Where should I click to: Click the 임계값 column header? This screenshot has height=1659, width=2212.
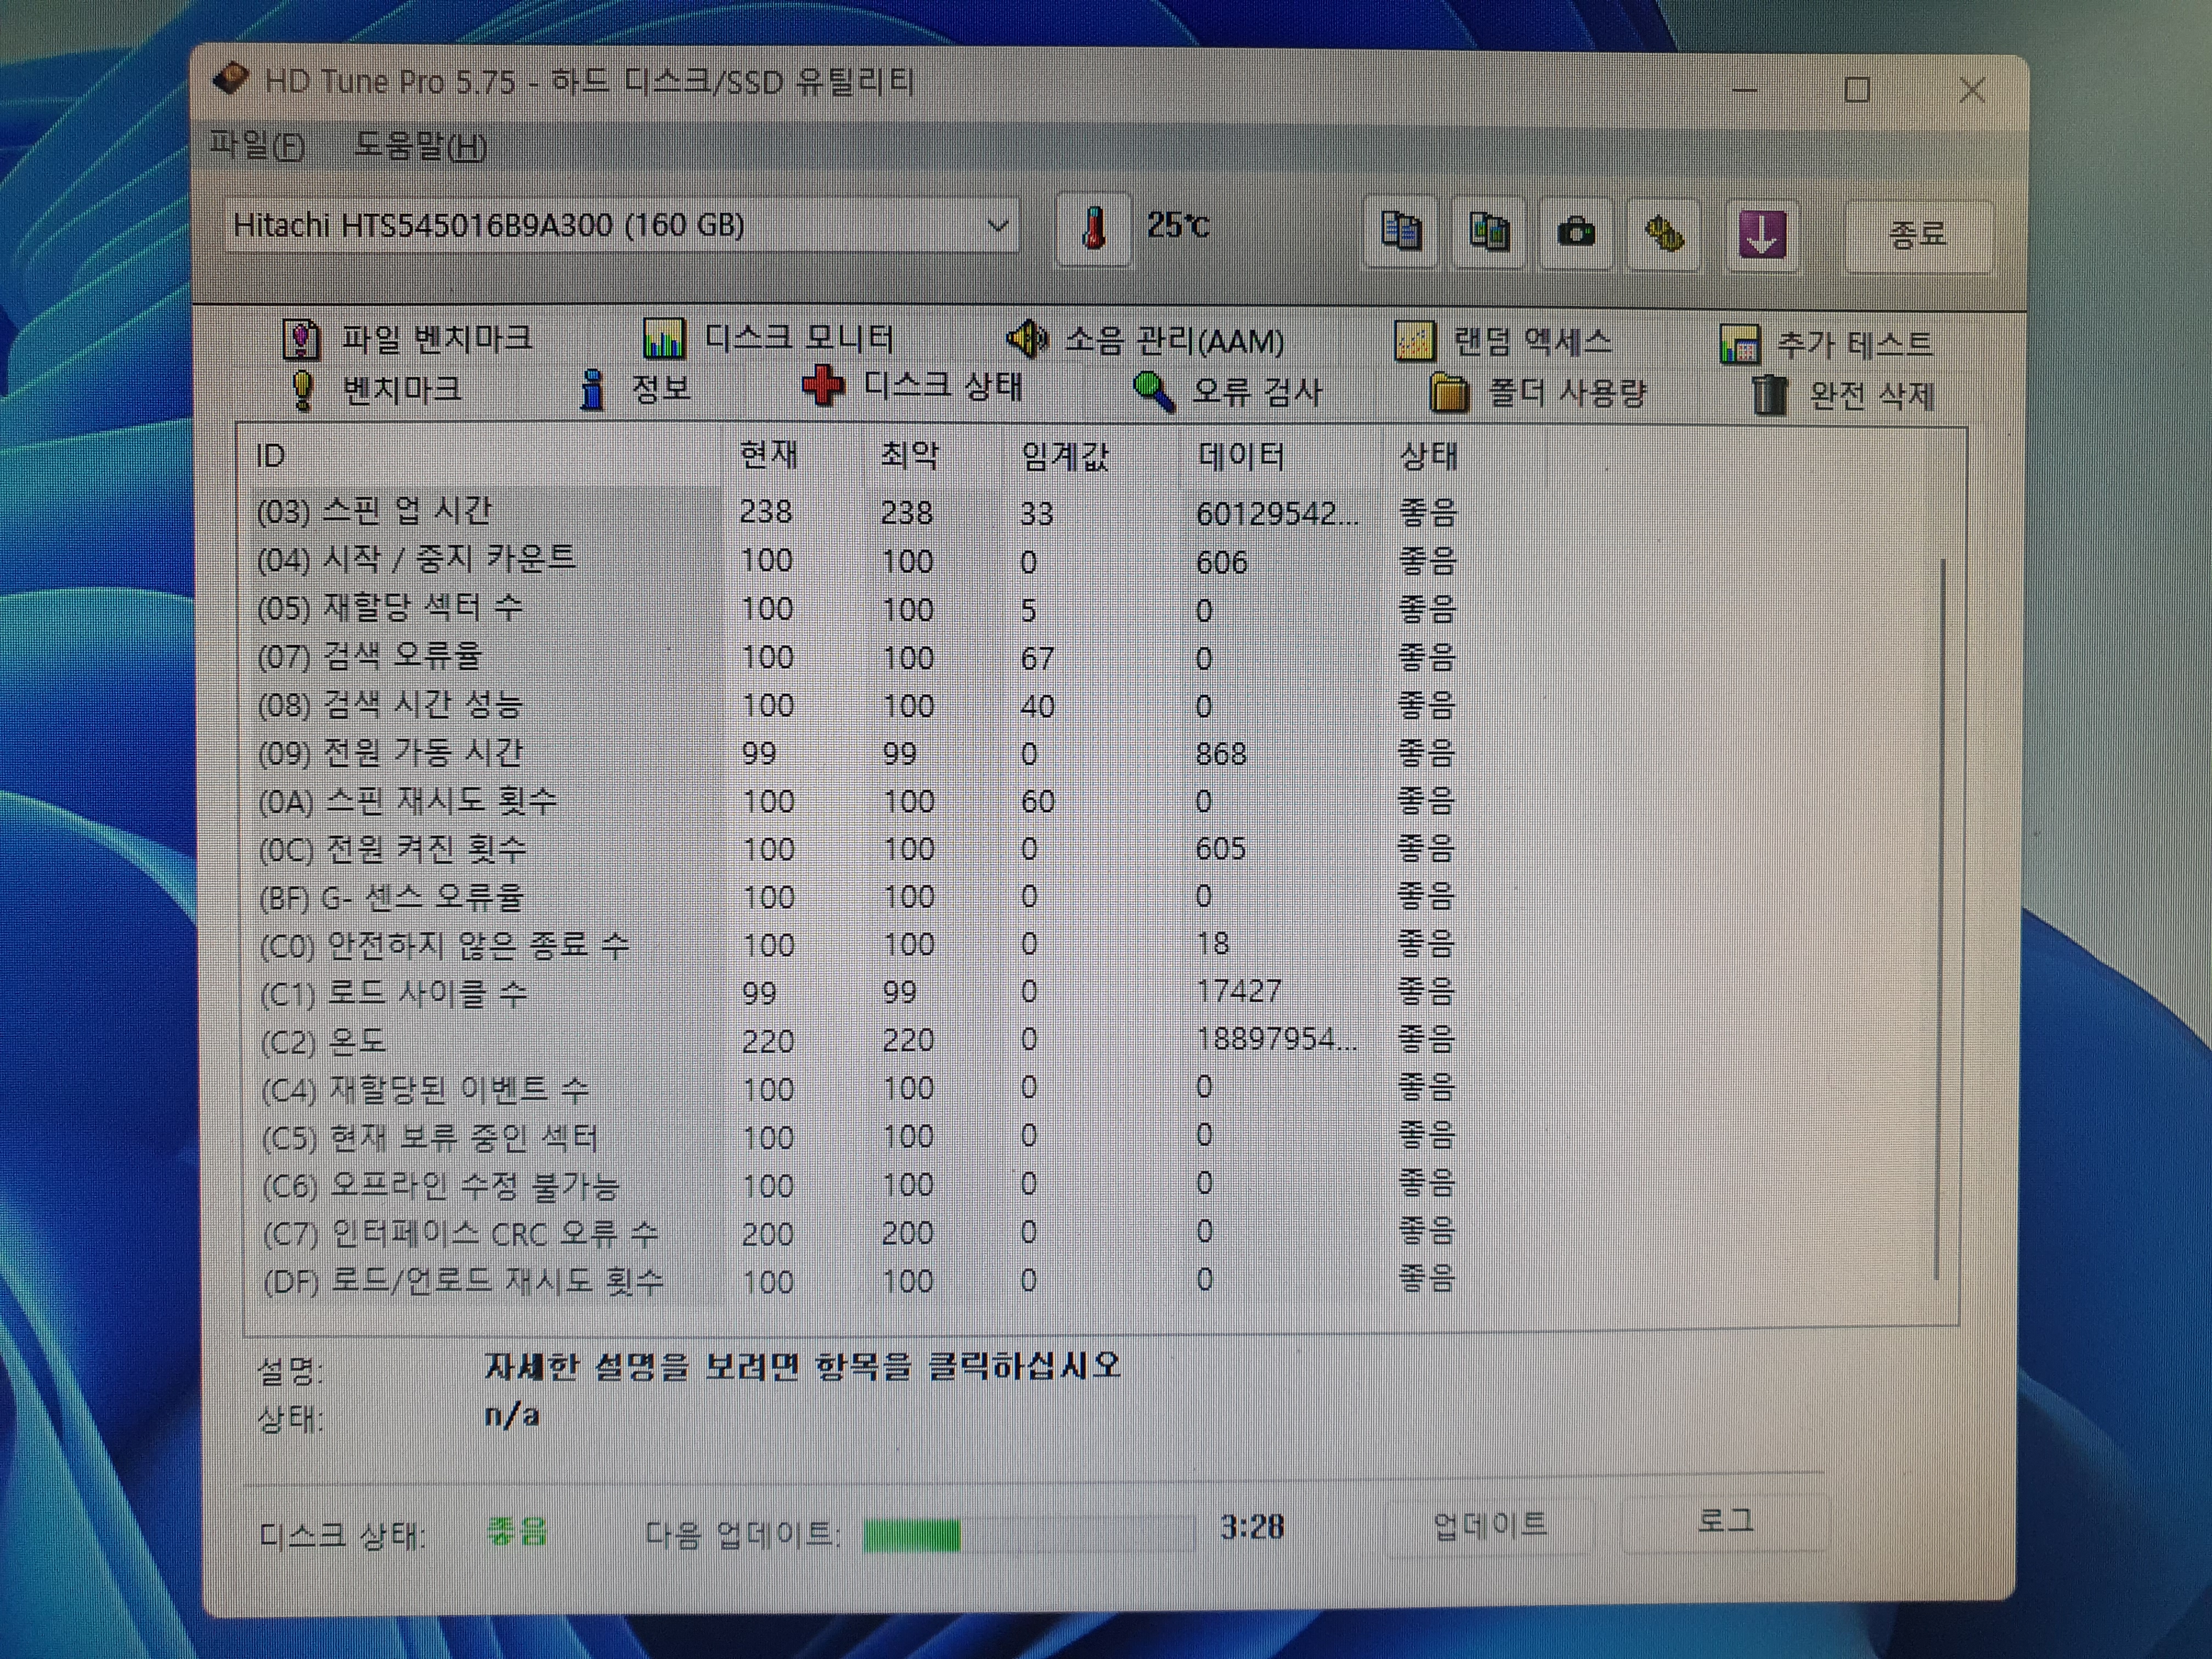coord(1065,457)
